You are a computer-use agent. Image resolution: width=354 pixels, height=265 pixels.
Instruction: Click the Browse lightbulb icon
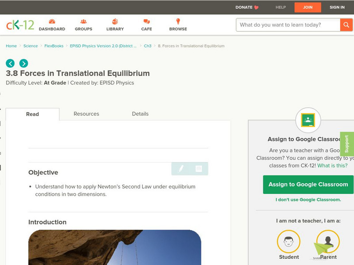click(178, 22)
